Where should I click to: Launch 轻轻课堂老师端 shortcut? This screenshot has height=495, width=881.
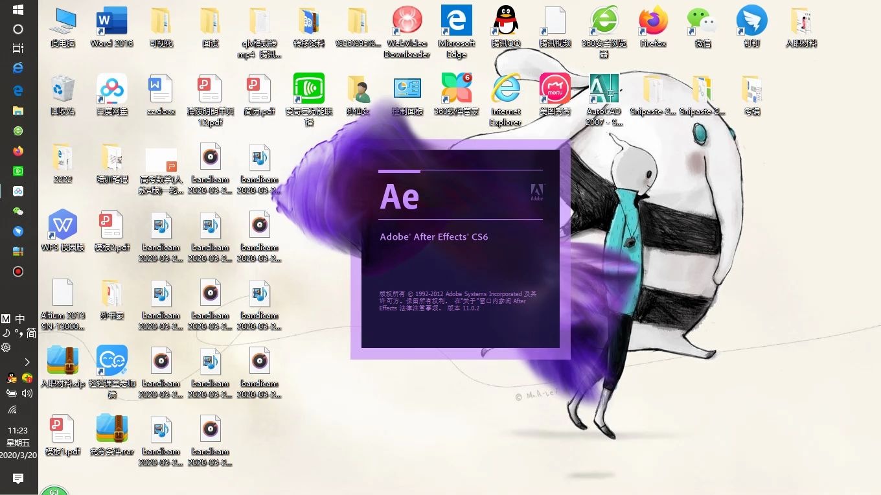[x=112, y=372]
